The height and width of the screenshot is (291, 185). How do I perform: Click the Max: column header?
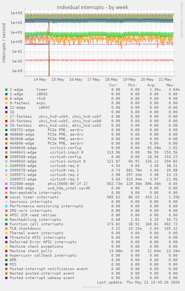pos(170,85)
